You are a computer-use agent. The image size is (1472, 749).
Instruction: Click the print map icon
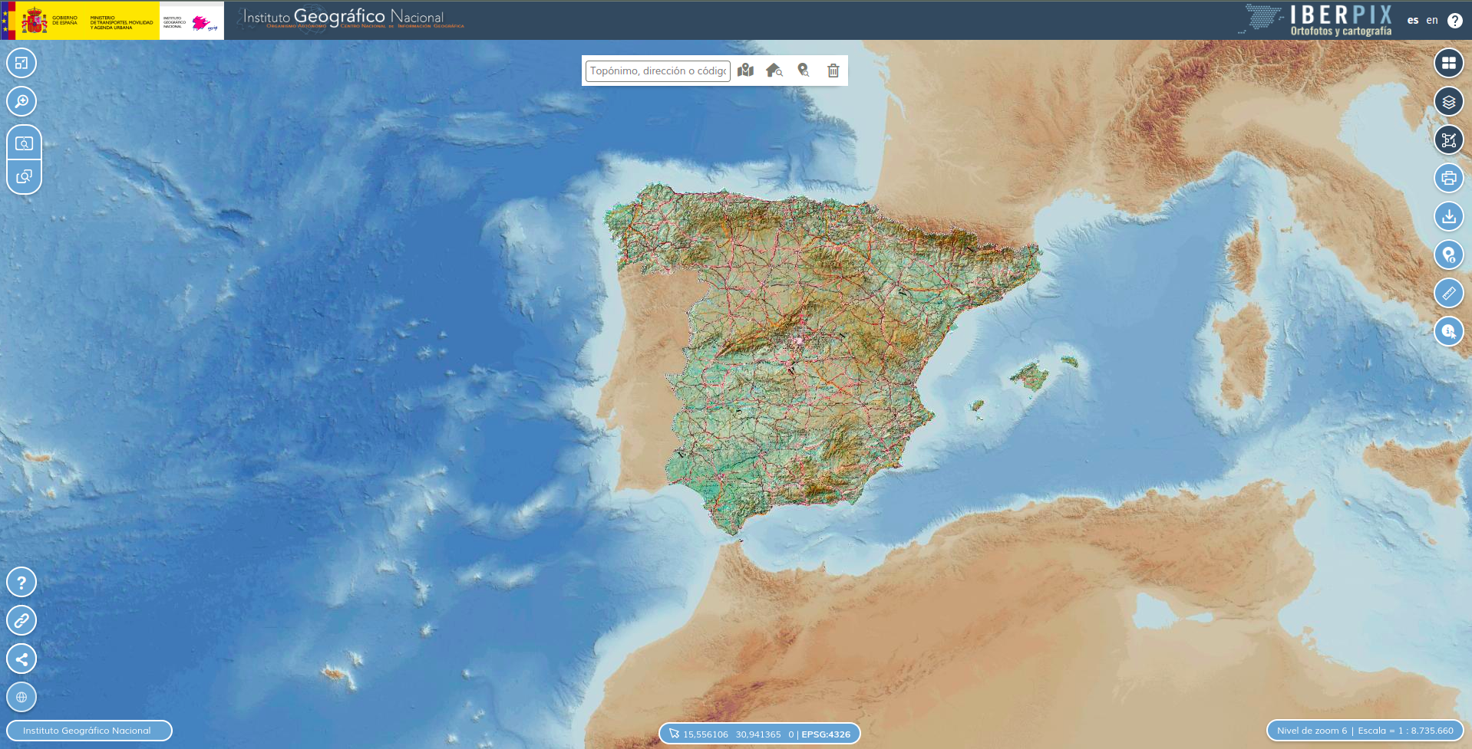tap(1448, 178)
